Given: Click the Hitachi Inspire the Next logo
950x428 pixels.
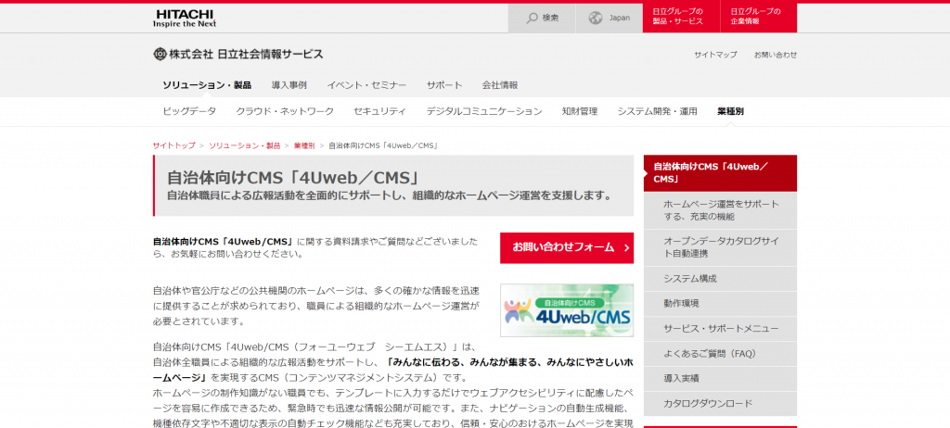Looking at the screenshot, I should 185,19.
